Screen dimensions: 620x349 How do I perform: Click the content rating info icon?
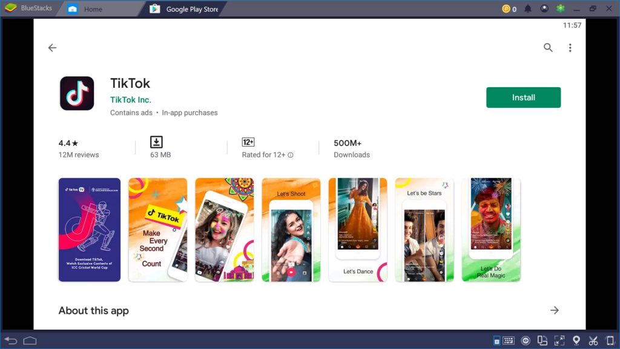pos(291,155)
